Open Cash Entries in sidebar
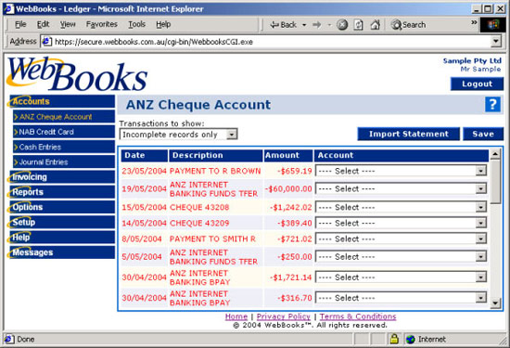Screen dimensions: 510x348 [x=64, y=147]
